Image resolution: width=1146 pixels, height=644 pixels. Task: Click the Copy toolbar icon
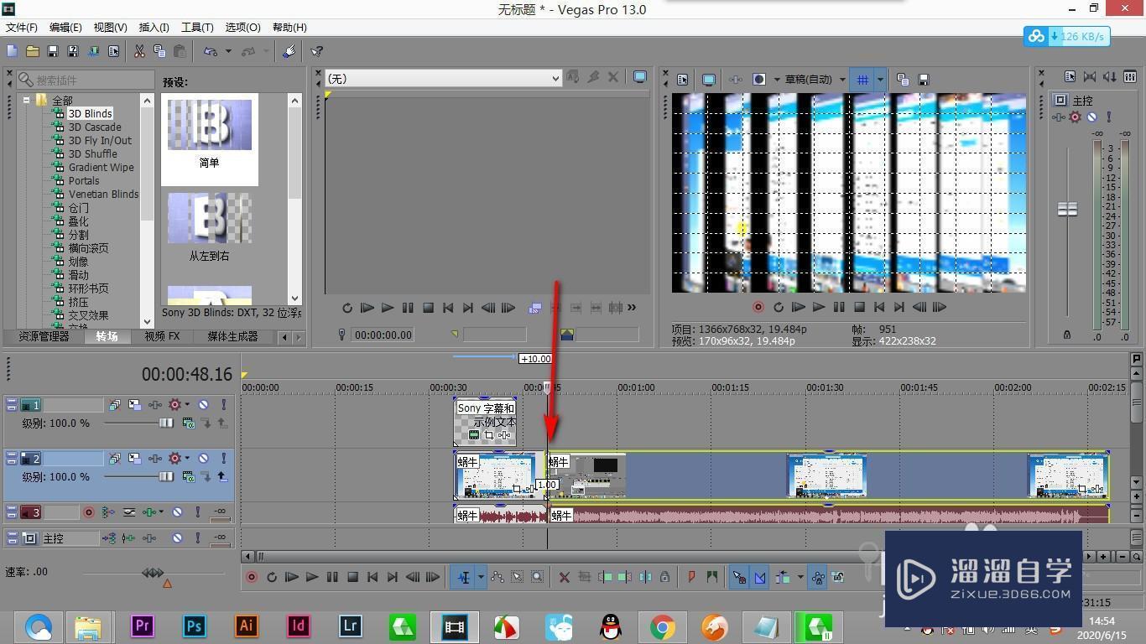tap(159, 51)
